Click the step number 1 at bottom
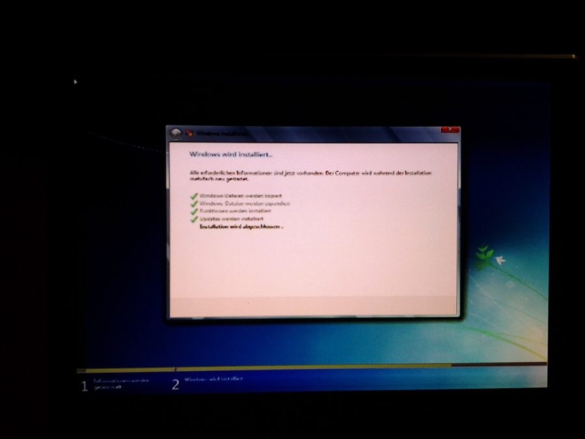585x439 pixels. 84,386
